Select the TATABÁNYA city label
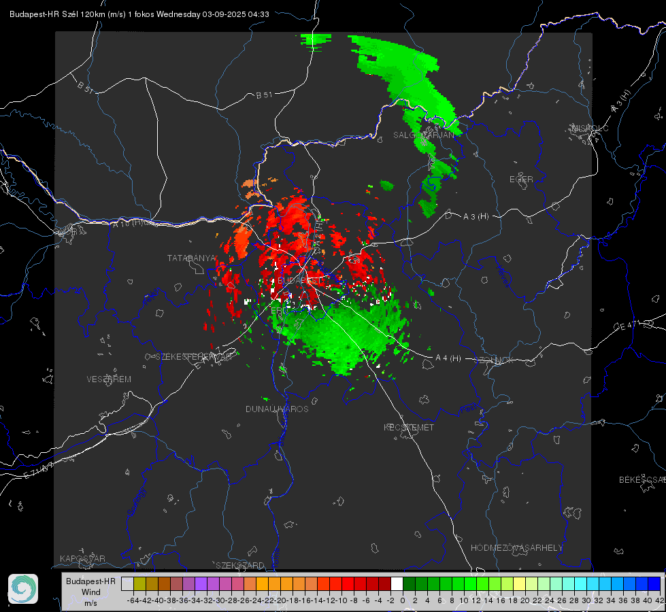 tap(192, 258)
